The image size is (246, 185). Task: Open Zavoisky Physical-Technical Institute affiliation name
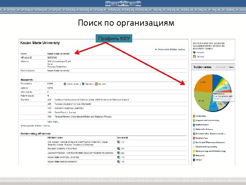(80, 153)
